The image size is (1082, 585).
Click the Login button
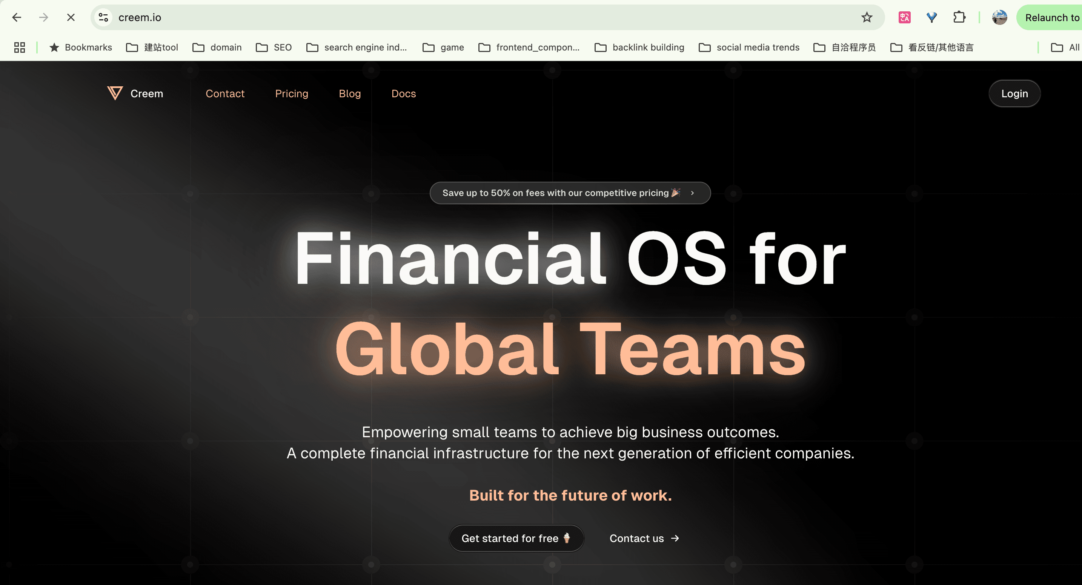pyautogui.click(x=1014, y=93)
